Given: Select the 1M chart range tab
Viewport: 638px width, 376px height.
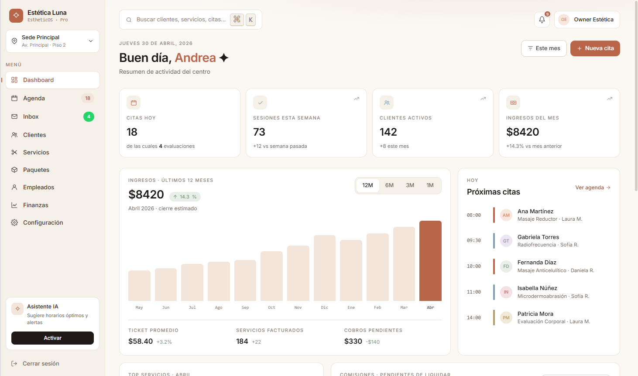Looking at the screenshot, I should pyautogui.click(x=430, y=185).
